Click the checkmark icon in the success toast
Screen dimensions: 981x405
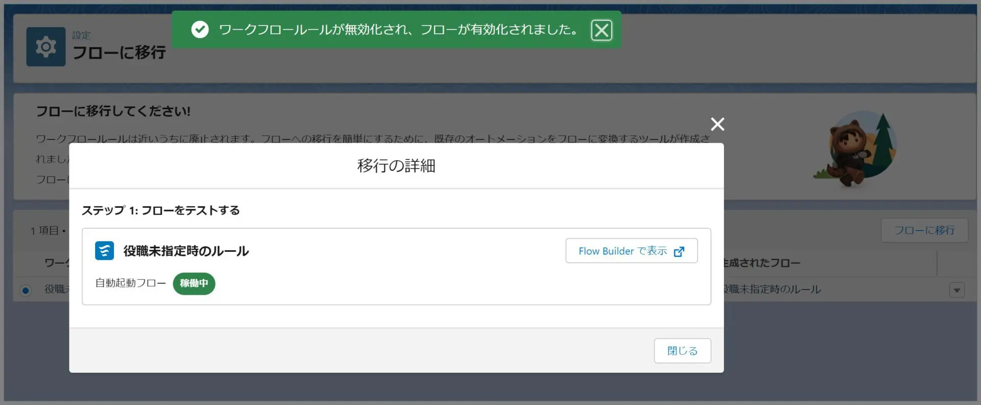(200, 30)
